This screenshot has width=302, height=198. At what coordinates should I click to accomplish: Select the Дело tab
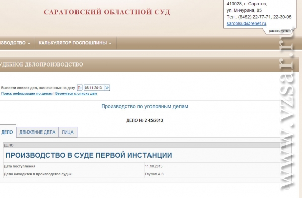(x=7, y=132)
